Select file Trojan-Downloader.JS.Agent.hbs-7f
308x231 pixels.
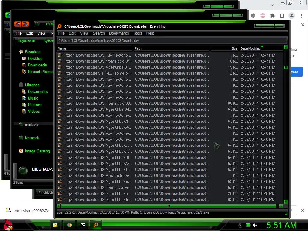(170, 121)
